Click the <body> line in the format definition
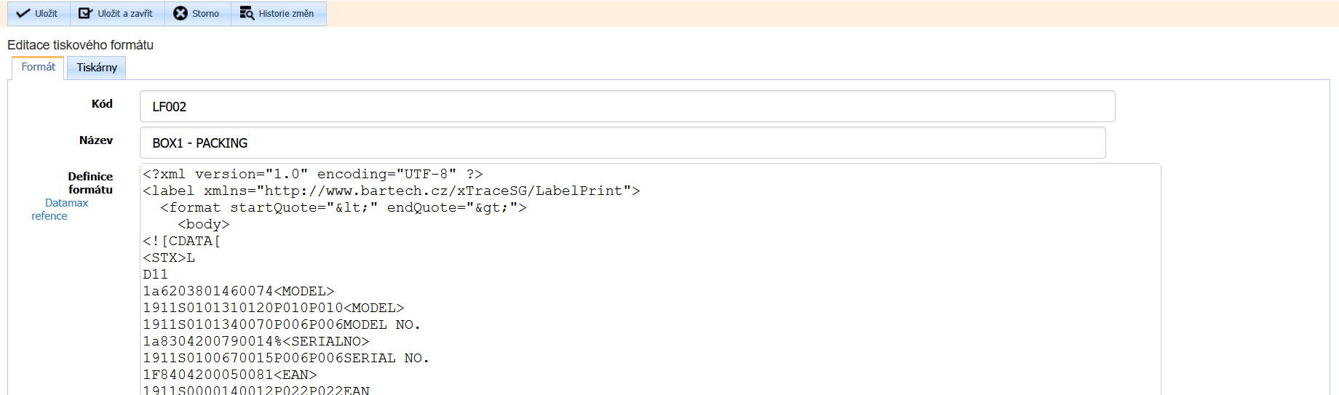The image size is (1339, 395). (x=204, y=225)
